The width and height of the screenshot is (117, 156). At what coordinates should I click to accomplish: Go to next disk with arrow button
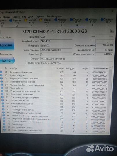coord(112,31)
